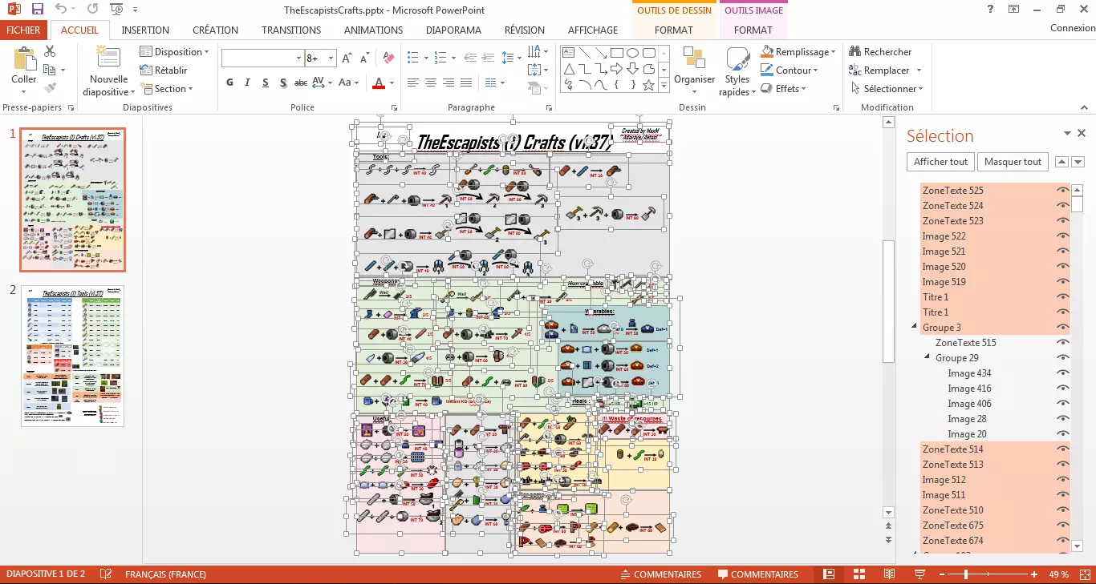Open the Sélectionner dropdown

[x=887, y=89]
